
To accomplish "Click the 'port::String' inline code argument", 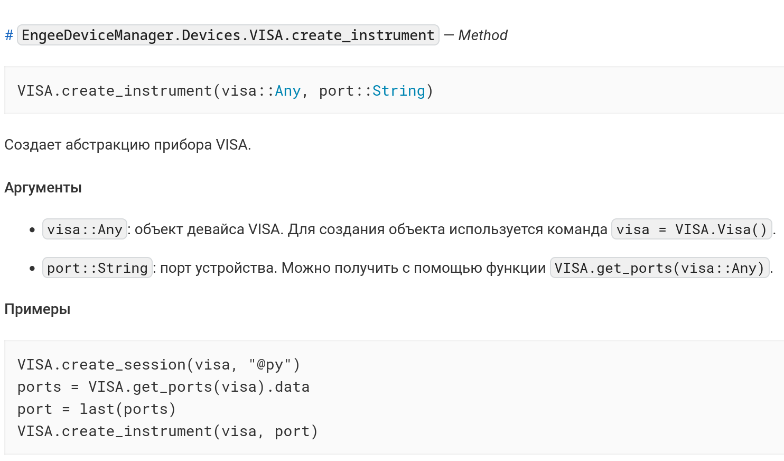I will point(97,268).
